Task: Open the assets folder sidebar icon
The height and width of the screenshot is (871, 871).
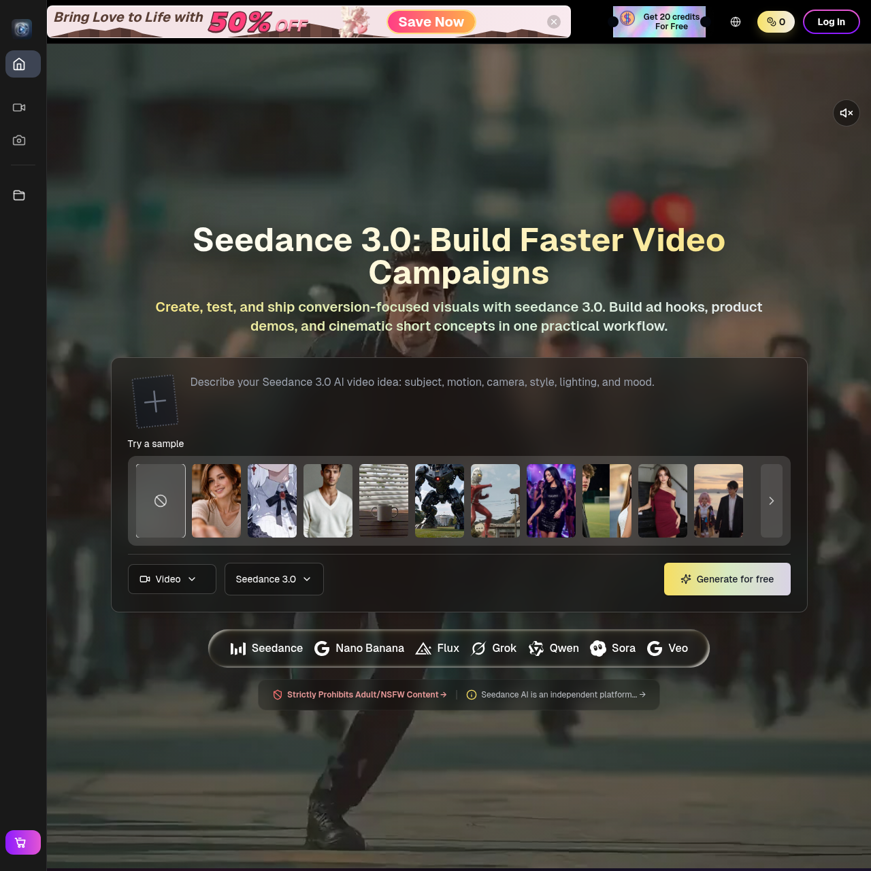Action: pyautogui.click(x=19, y=195)
